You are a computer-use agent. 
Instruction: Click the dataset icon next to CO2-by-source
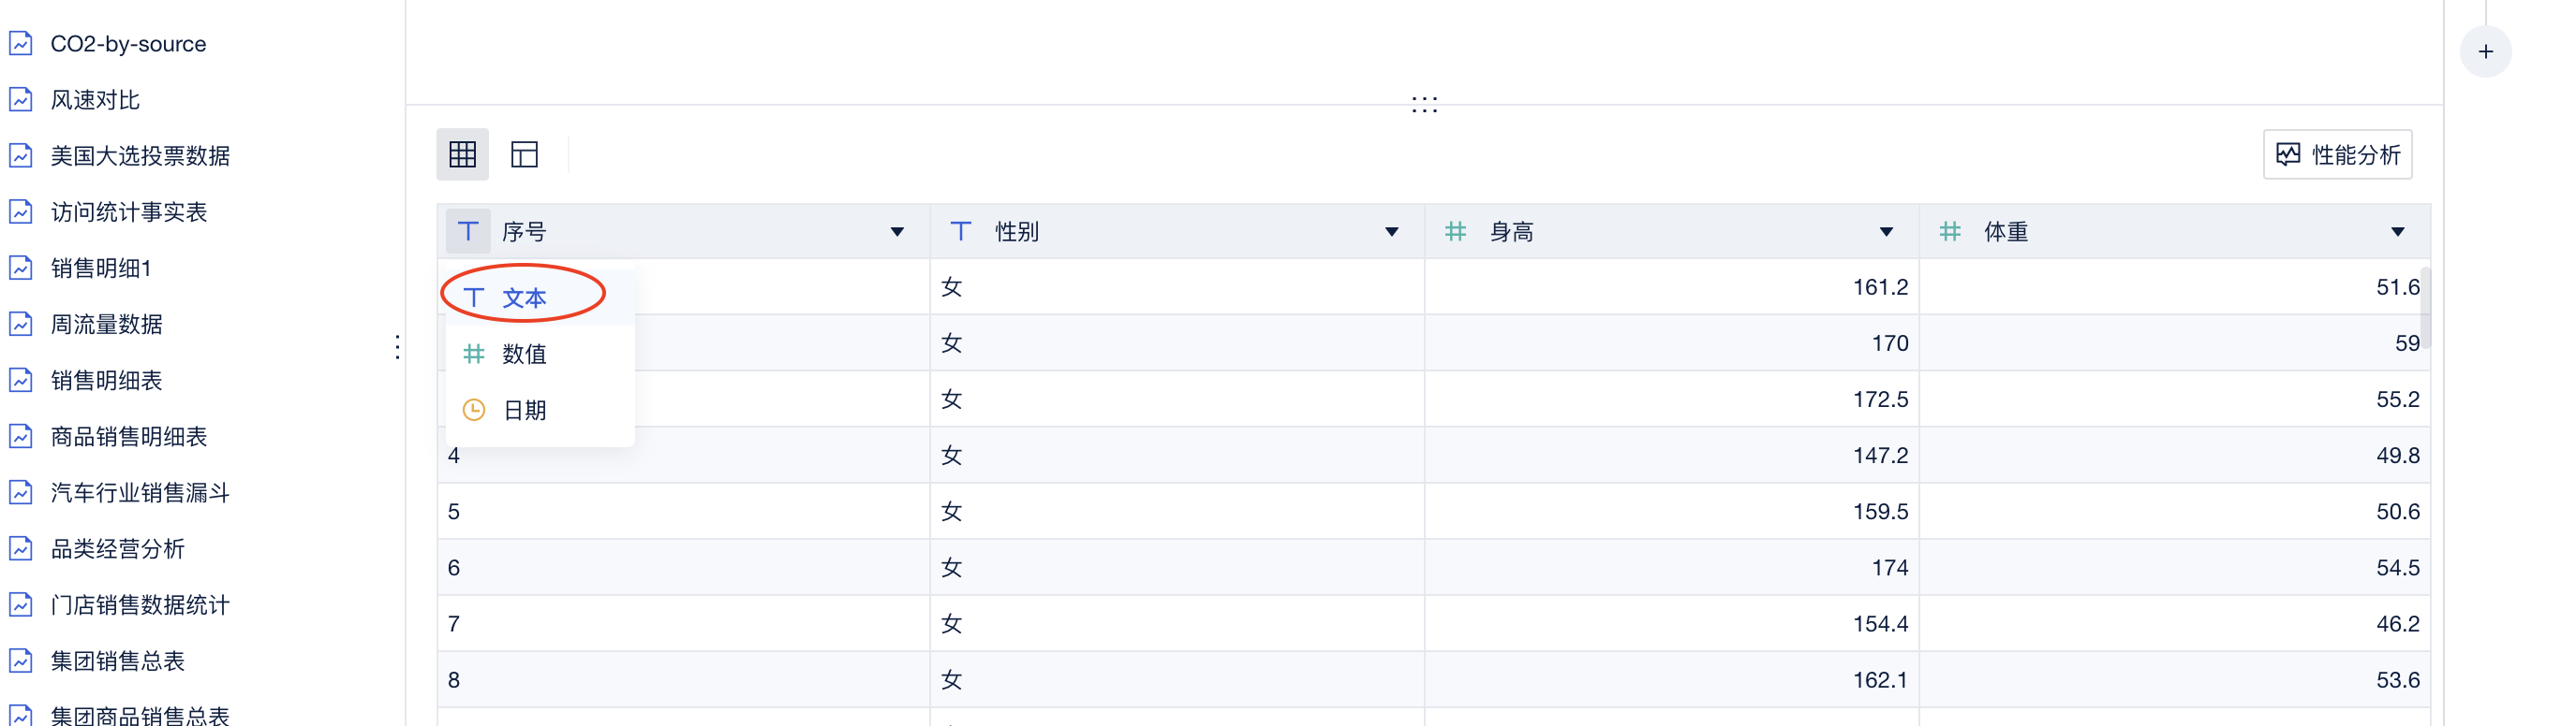[x=21, y=44]
